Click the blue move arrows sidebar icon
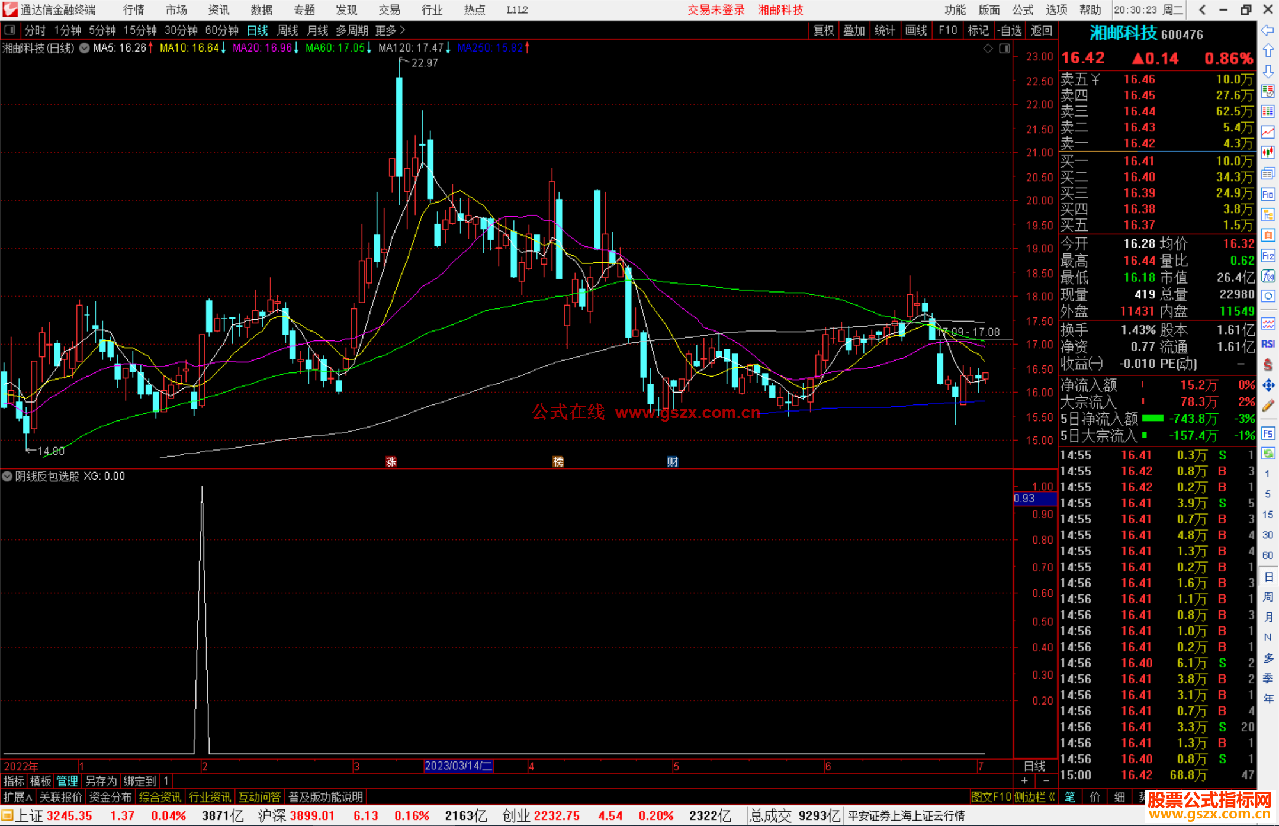This screenshot has height=826, width=1279. click(1268, 385)
